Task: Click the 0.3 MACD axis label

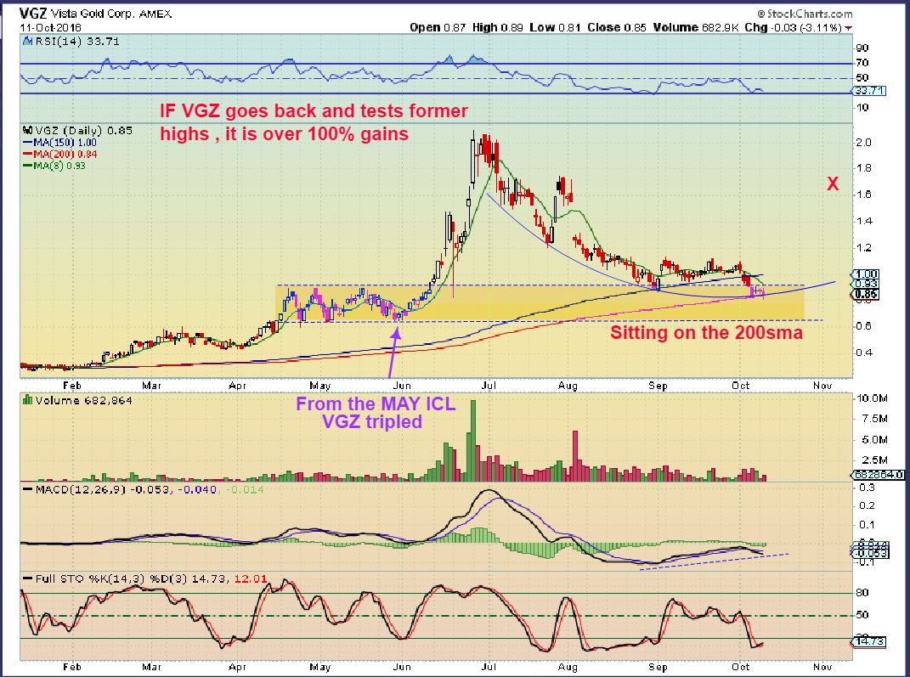Action: pyautogui.click(x=867, y=488)
